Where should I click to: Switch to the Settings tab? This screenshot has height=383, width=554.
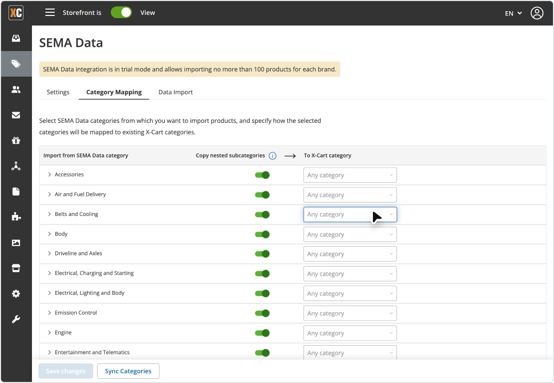coord(58,92)
